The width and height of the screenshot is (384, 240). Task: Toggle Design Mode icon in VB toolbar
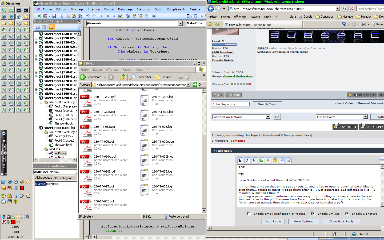120,16
